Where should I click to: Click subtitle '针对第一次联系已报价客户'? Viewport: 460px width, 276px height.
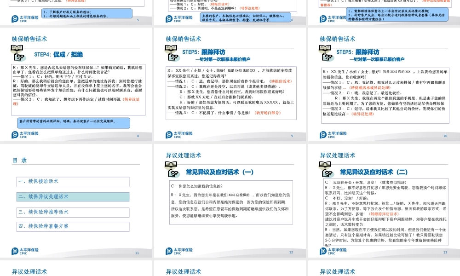point(377,59)
